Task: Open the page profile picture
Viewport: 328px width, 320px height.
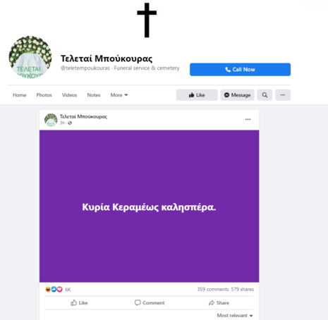Action: click(30, 57)
